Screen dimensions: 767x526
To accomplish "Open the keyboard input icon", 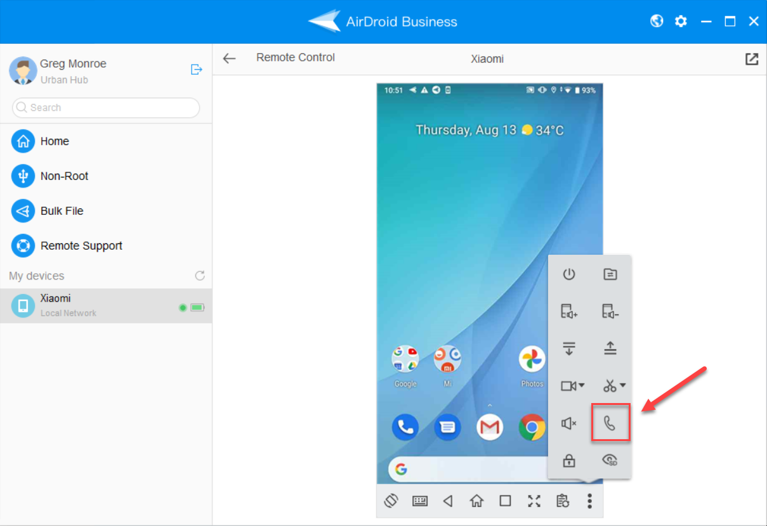I will click(x=420, y=501).
